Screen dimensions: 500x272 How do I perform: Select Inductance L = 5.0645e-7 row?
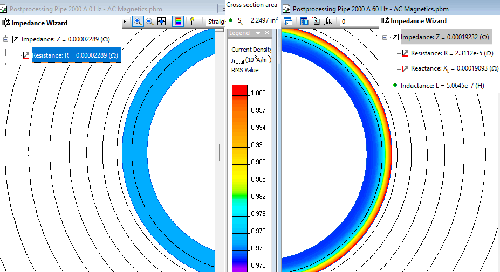[442, 85]
